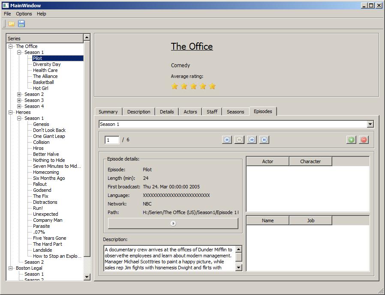Click the series tree scroll down arrow
Viewport: 385px width, 295px height.
click(x=87, y=277)
